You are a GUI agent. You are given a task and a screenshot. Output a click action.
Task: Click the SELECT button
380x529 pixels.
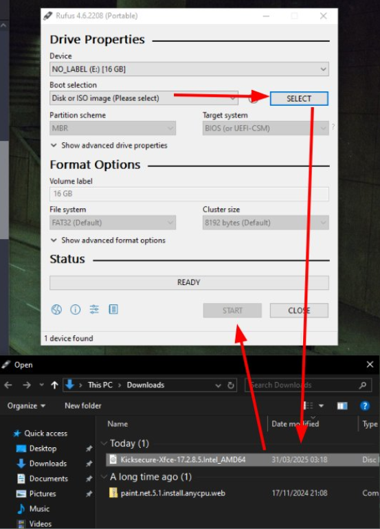pyautogui.click(x=299, y=98)
